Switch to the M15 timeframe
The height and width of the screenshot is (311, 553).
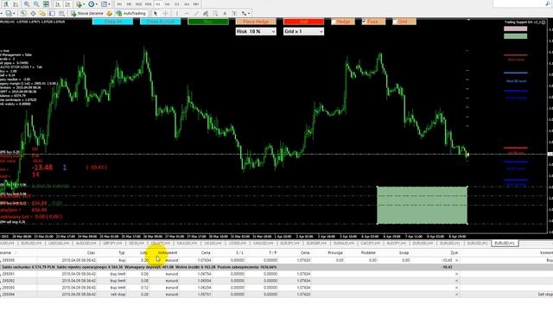[138, 4]
